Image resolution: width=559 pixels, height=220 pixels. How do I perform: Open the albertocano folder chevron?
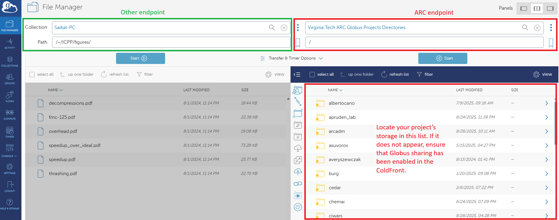click(x=546, y=103)
